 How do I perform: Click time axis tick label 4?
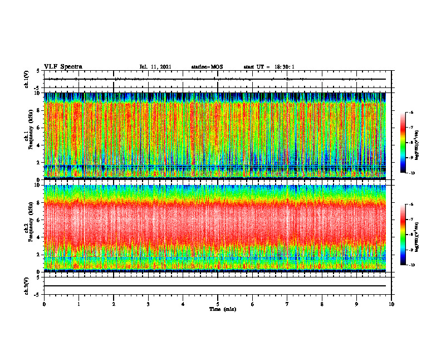coord(183,304)
